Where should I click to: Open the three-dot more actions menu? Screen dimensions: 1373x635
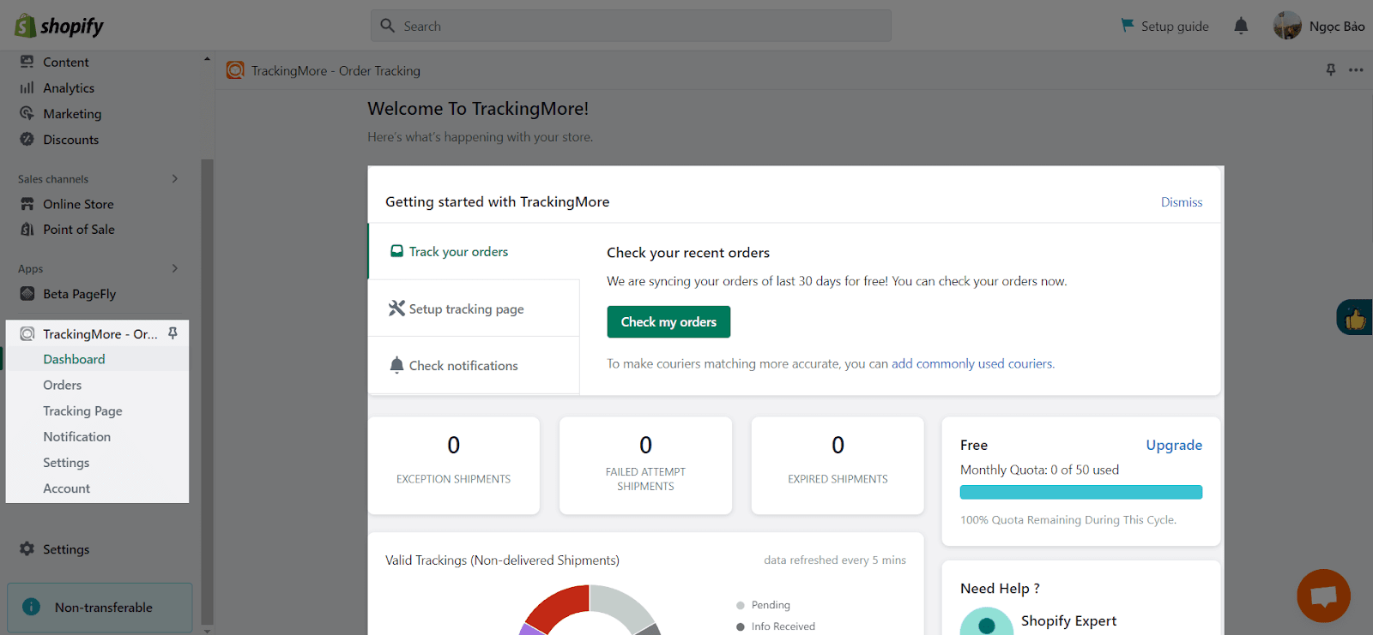1356,70
